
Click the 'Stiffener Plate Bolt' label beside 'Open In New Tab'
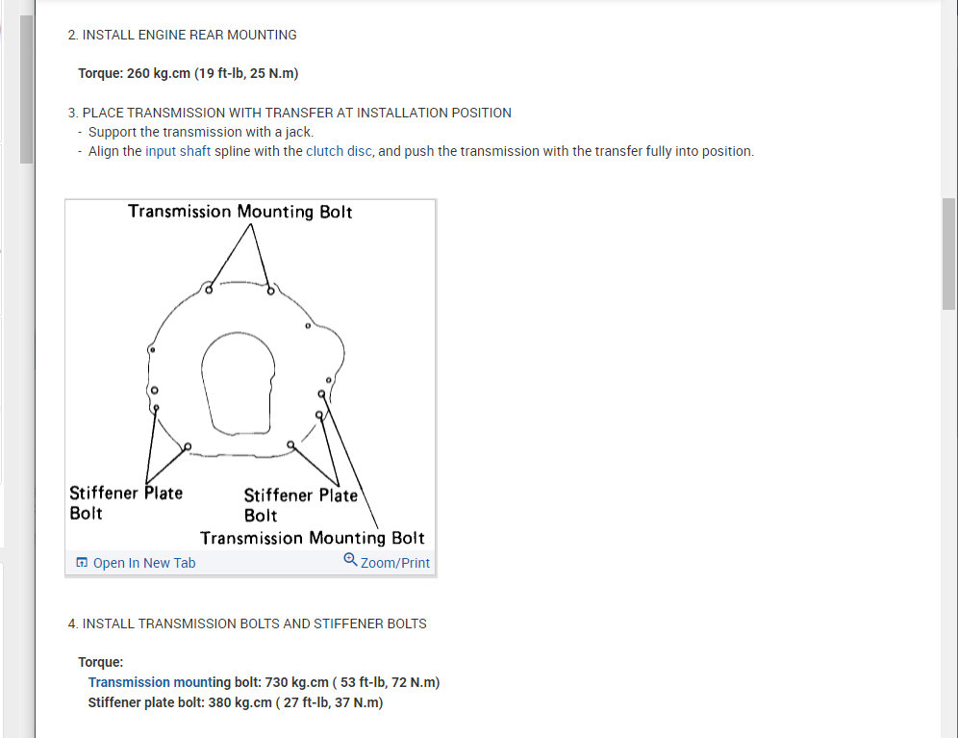(x=126, y=502)
